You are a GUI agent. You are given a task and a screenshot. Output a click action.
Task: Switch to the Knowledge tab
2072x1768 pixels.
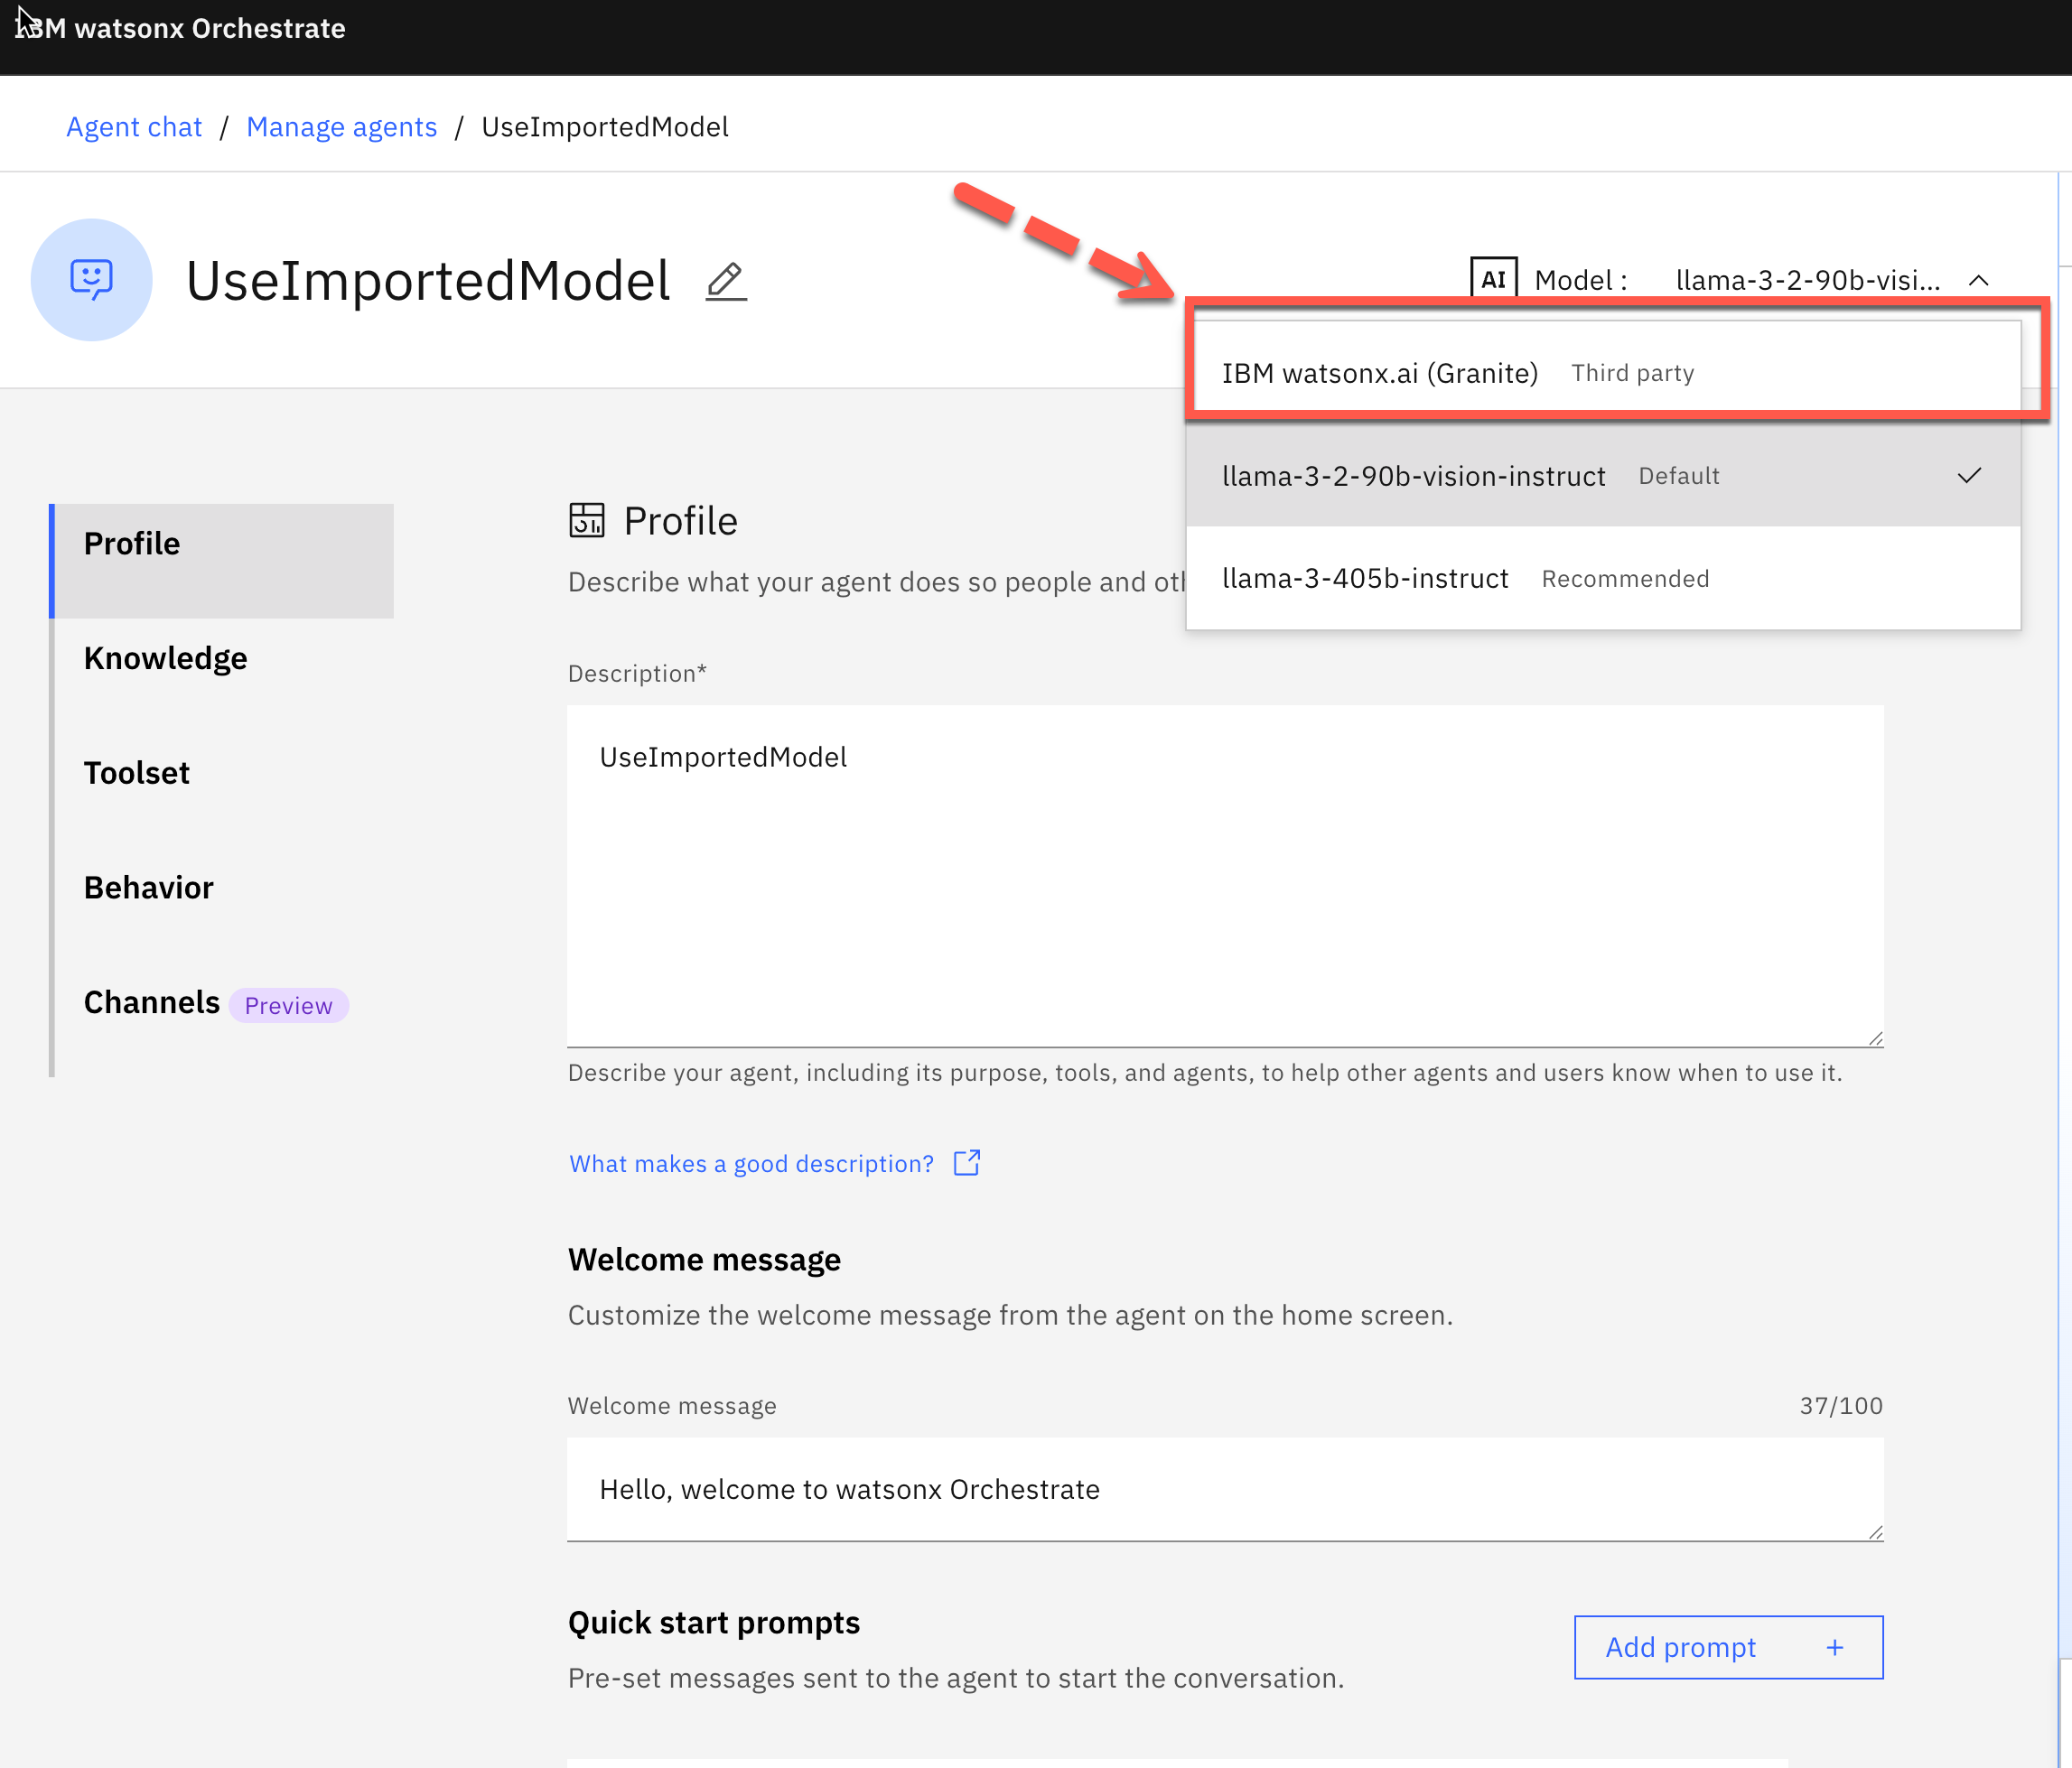pyautogui.click(x=165, y=657)
